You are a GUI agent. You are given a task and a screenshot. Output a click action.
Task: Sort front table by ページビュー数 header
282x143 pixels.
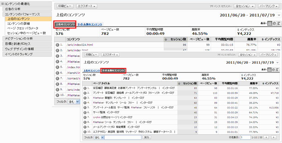tap(208, 83)
